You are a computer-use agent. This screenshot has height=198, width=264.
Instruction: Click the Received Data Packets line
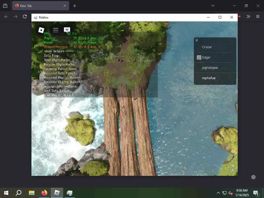click(68, 73)
